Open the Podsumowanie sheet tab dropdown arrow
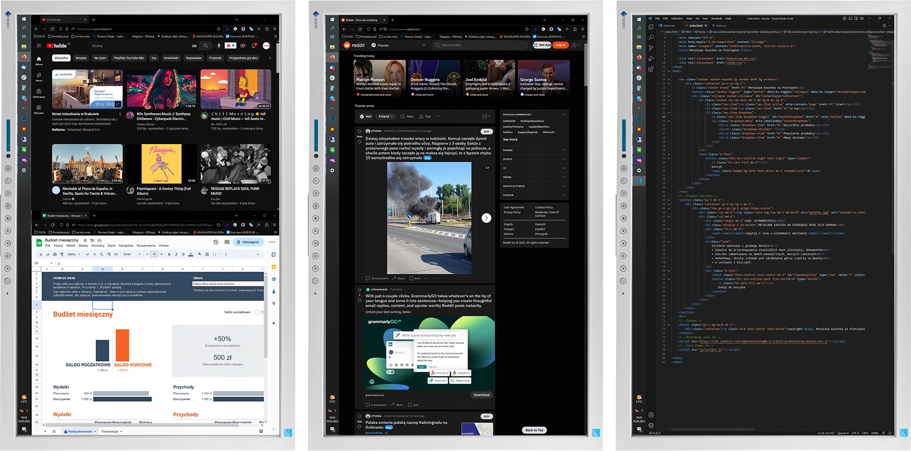Screen dimensions: 911x451 [95, 431]
